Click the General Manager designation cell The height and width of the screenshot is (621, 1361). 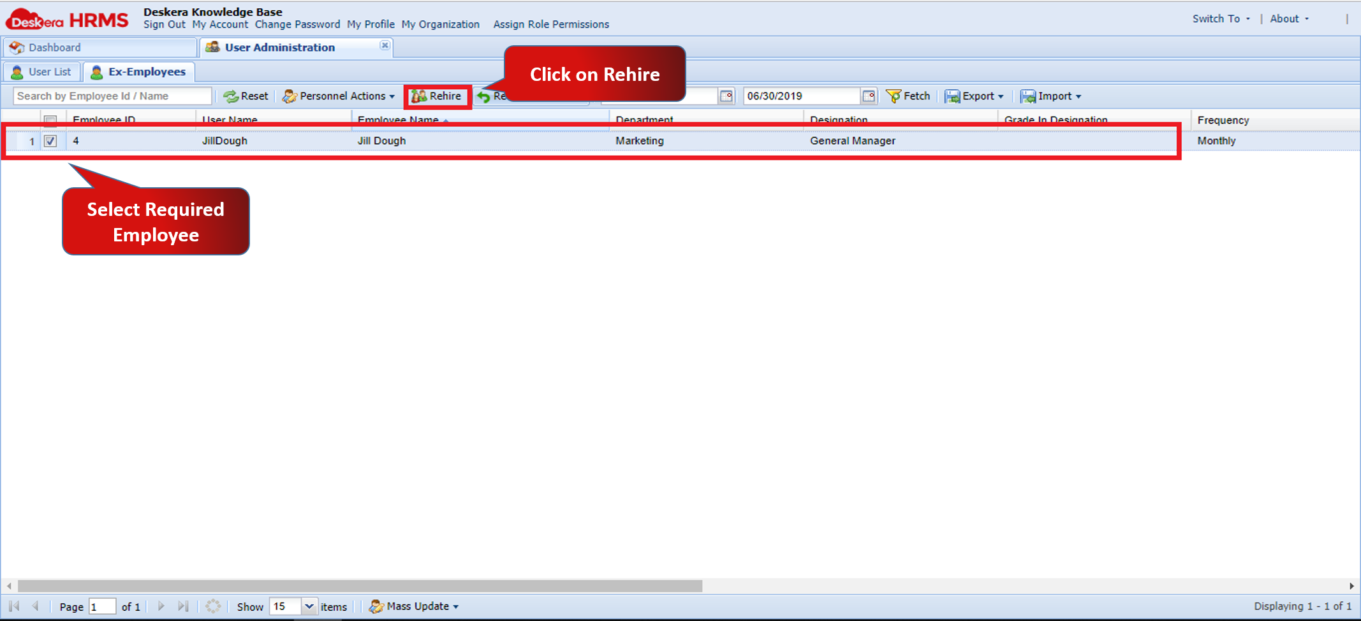[x=852, y=141]
